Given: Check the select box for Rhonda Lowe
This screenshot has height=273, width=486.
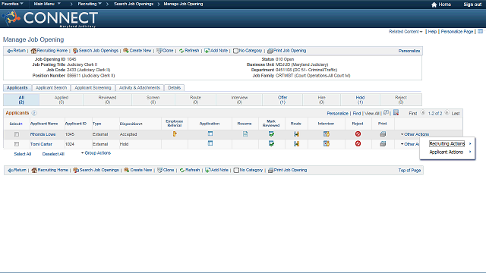Looking at the screenshot, I should click(x=17, y=134).
